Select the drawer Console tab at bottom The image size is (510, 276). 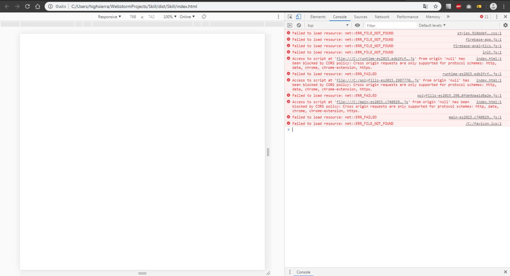coord(303,272)
